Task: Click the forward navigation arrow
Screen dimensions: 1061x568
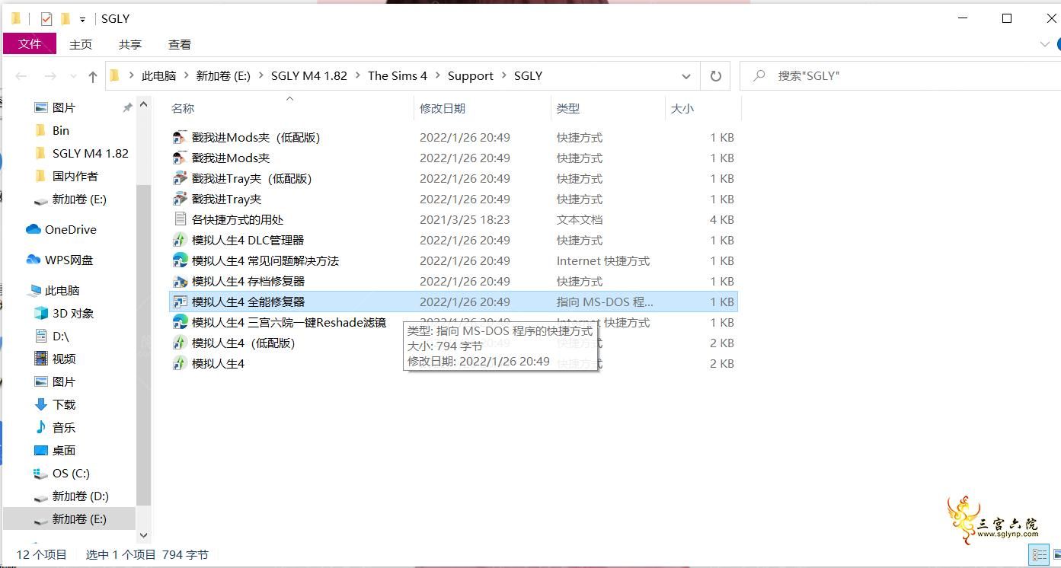Action: pyautogui.click(x=50, y=76)
